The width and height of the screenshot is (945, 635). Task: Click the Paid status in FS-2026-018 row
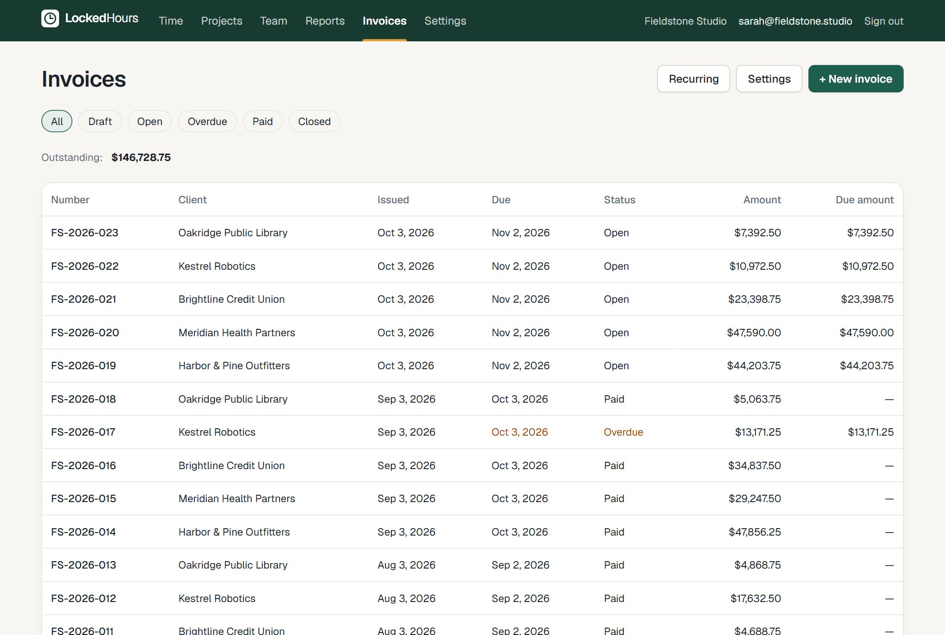click(614, 399)
